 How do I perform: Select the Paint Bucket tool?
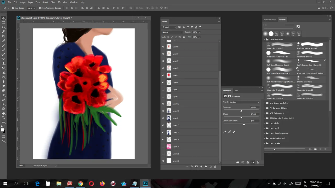tap(4, 77)
